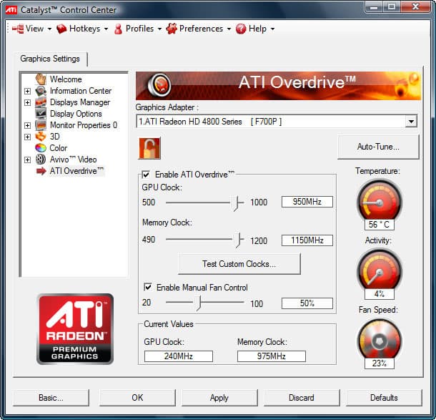
Task: Click the current Memory Clock 975MHz value
Action: click(x=272, y=356)
